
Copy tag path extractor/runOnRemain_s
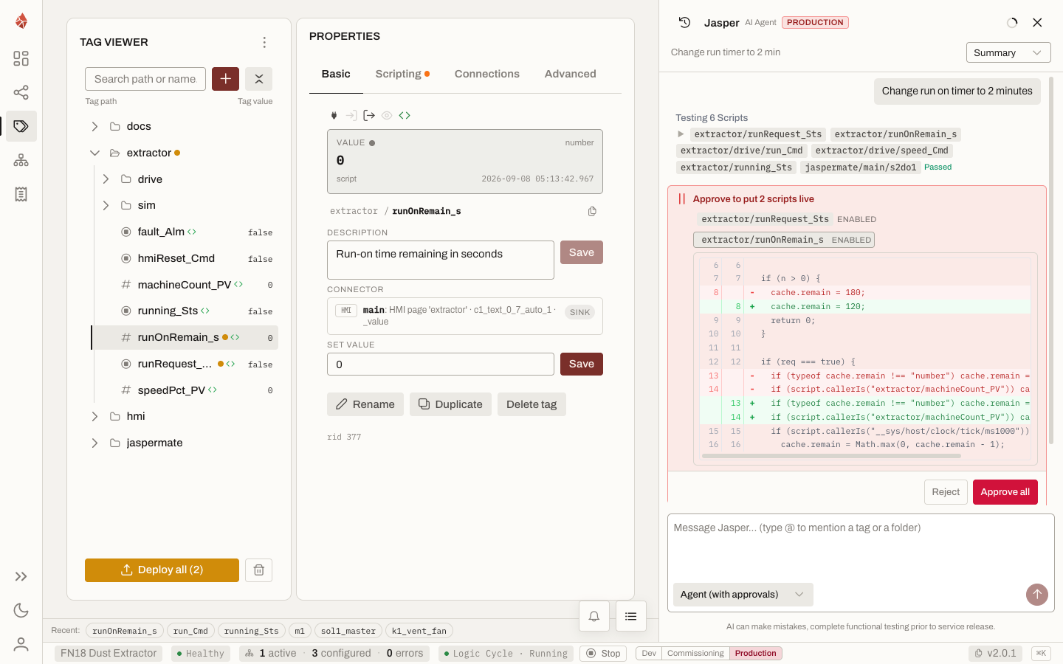(x=592, y=211)
